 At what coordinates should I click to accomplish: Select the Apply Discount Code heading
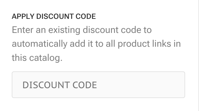[53, 16]
